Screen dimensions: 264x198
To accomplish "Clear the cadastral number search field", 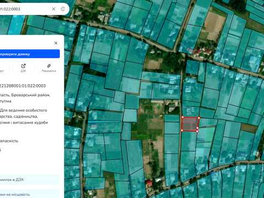I will pos(53,9).
